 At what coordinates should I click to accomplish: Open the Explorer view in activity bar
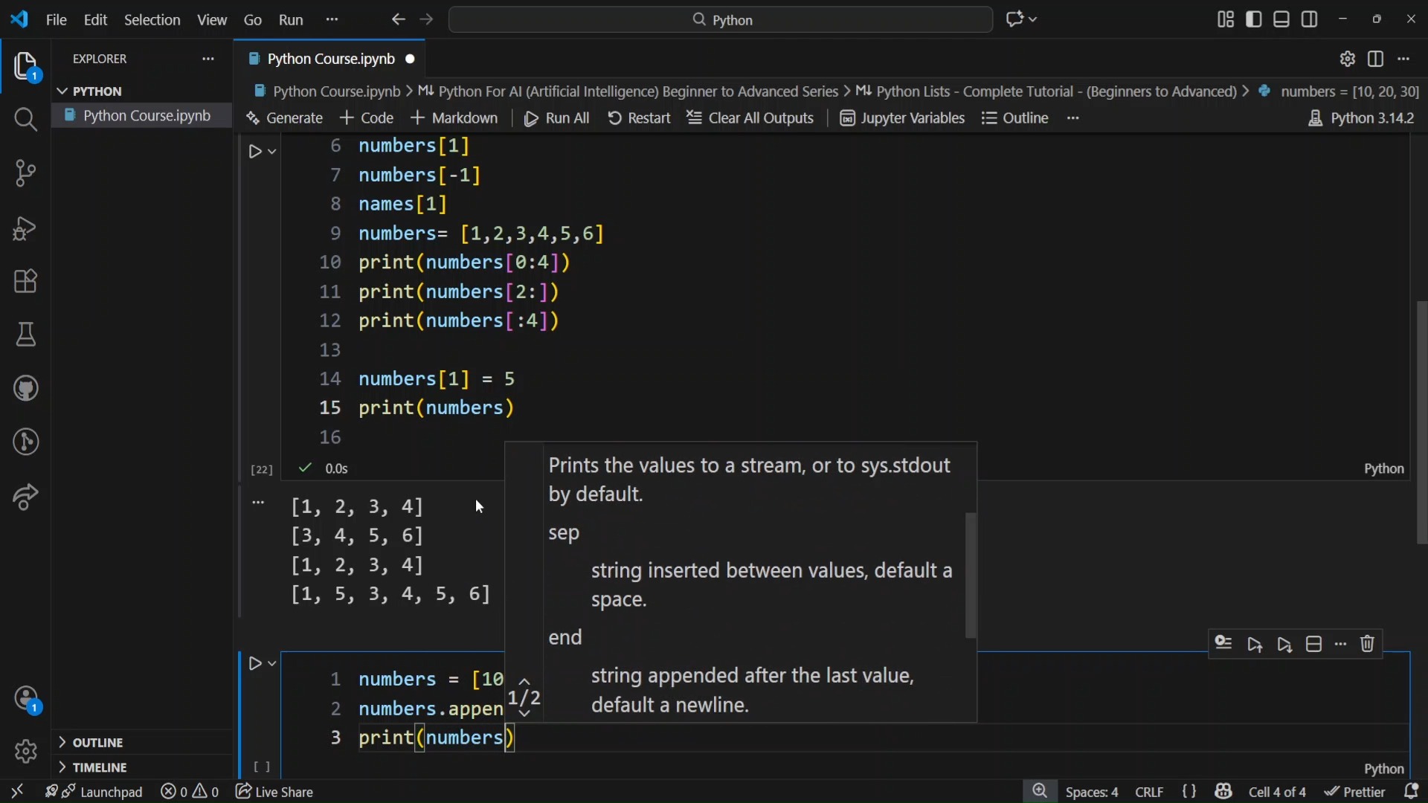(26, 67)
